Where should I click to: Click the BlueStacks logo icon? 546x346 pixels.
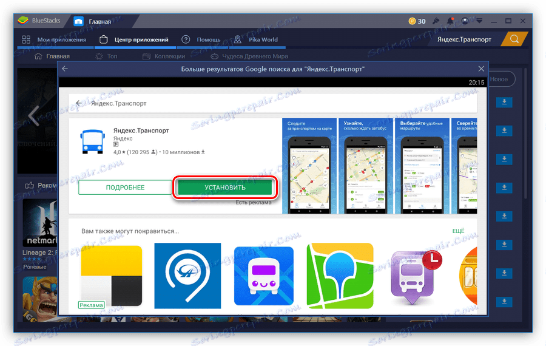click(23, 21)
